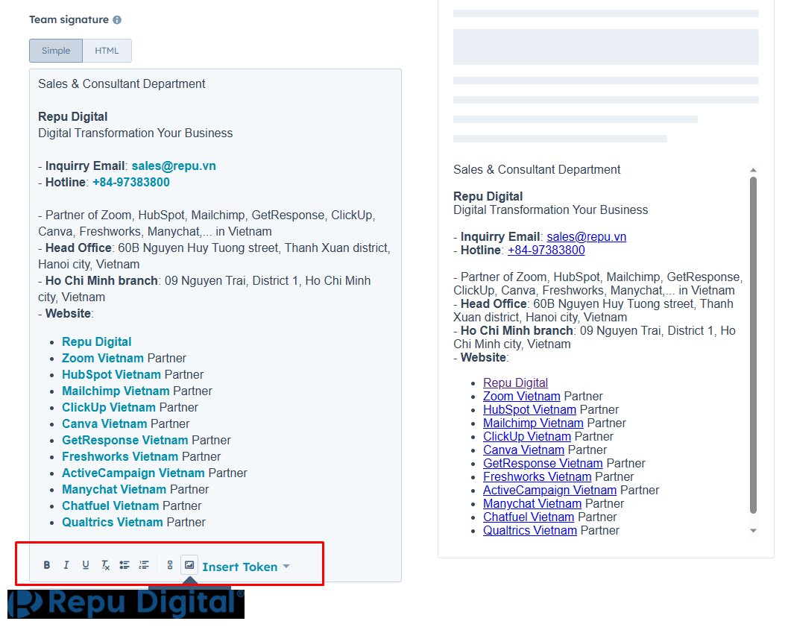Click "Hotline" label in the editor

coord(66,182)
